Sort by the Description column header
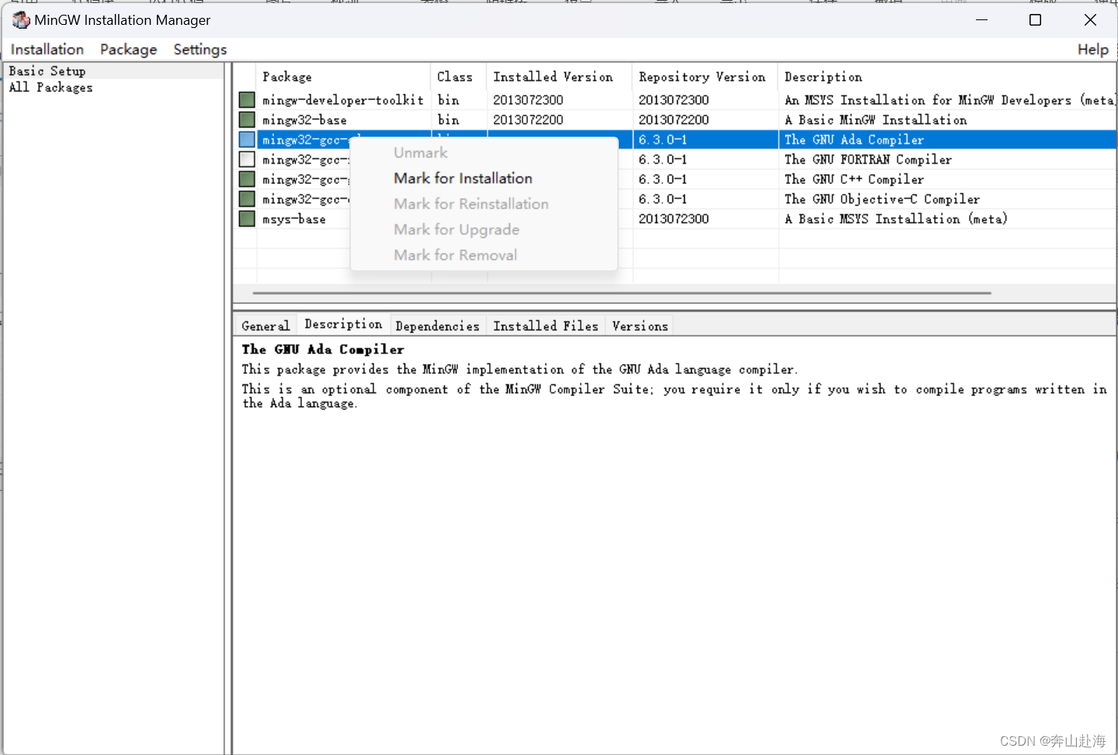The image size is (1118, 755). [x=947, y=77]
